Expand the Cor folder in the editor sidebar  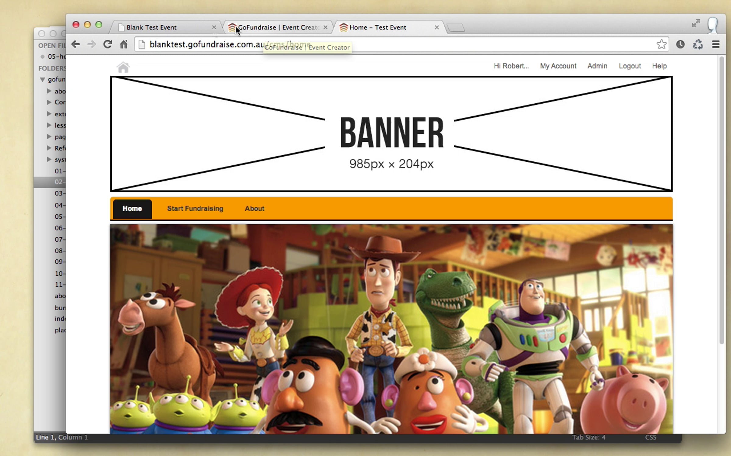click(x=49, y=102)
